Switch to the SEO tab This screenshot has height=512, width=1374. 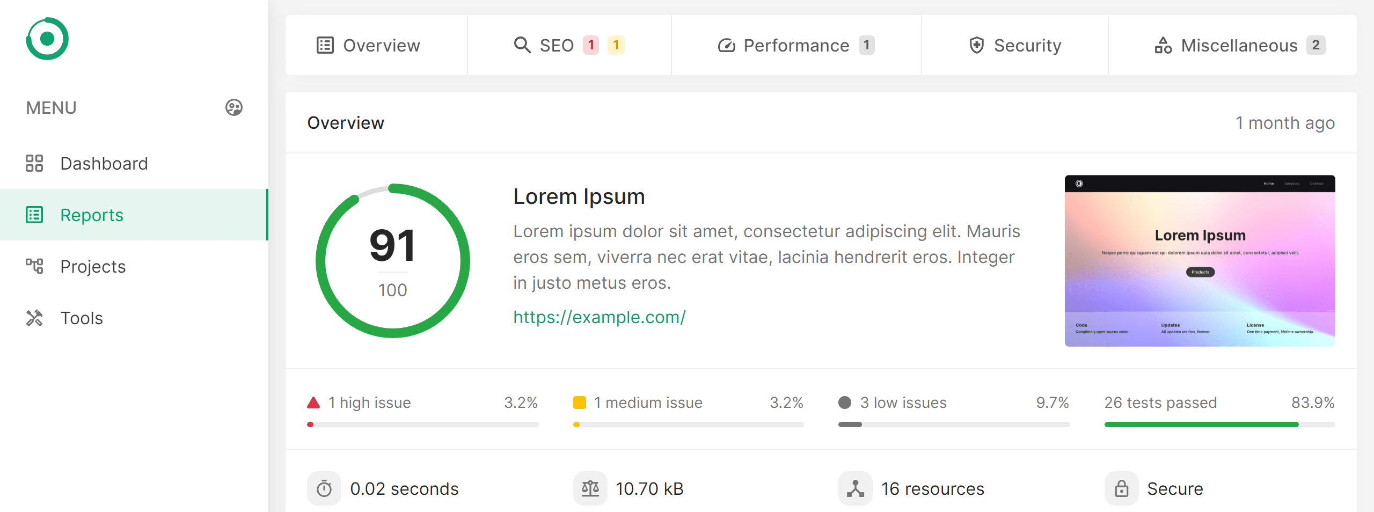click(x=557, y=45)
